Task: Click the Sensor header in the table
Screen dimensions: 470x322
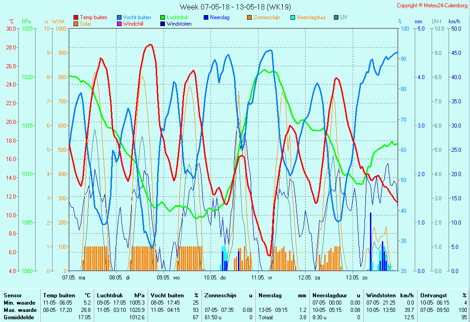Action: coord(12,295)
